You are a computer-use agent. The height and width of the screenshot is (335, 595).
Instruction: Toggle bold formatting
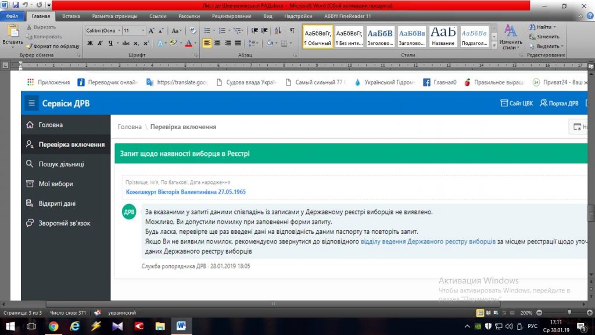(x=90, y=43)
